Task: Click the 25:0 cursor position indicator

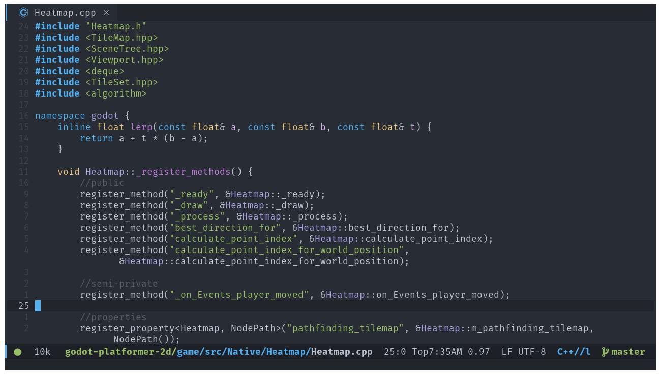Action: (x=396, y=351)
